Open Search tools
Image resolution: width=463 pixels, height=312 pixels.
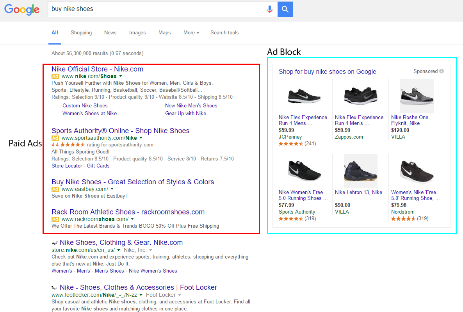tap(224, 33)
